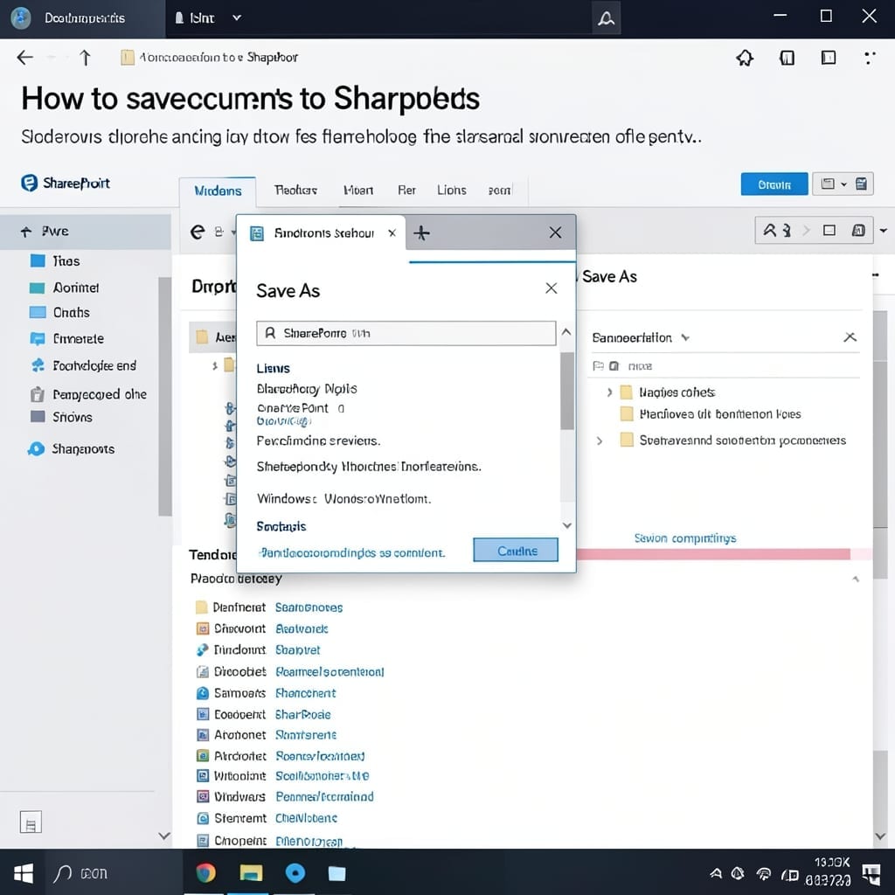Expand the Svetravesnnd folder row
The width and height of the screenshot is (895, 895).
(600, 441)
